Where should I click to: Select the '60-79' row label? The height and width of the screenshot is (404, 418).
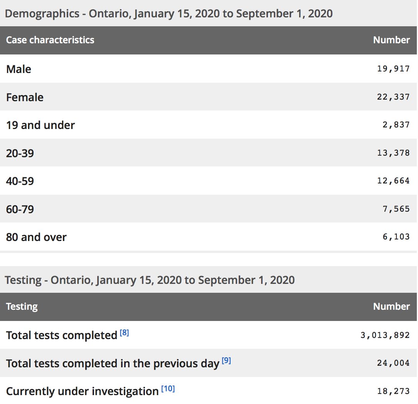20,209
